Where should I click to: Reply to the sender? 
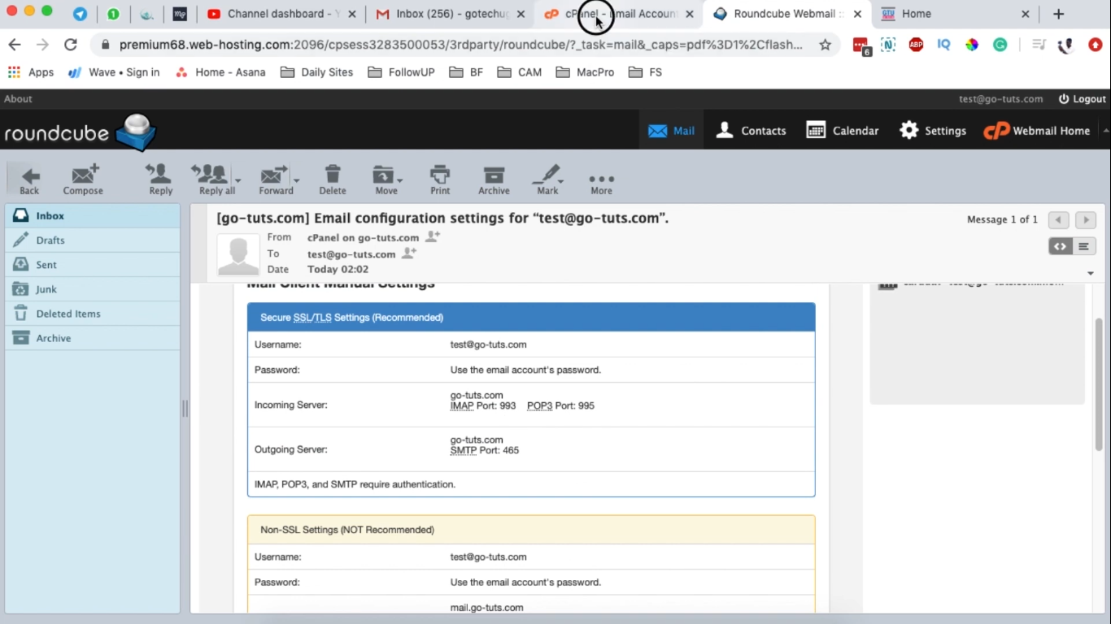point(160,180)
